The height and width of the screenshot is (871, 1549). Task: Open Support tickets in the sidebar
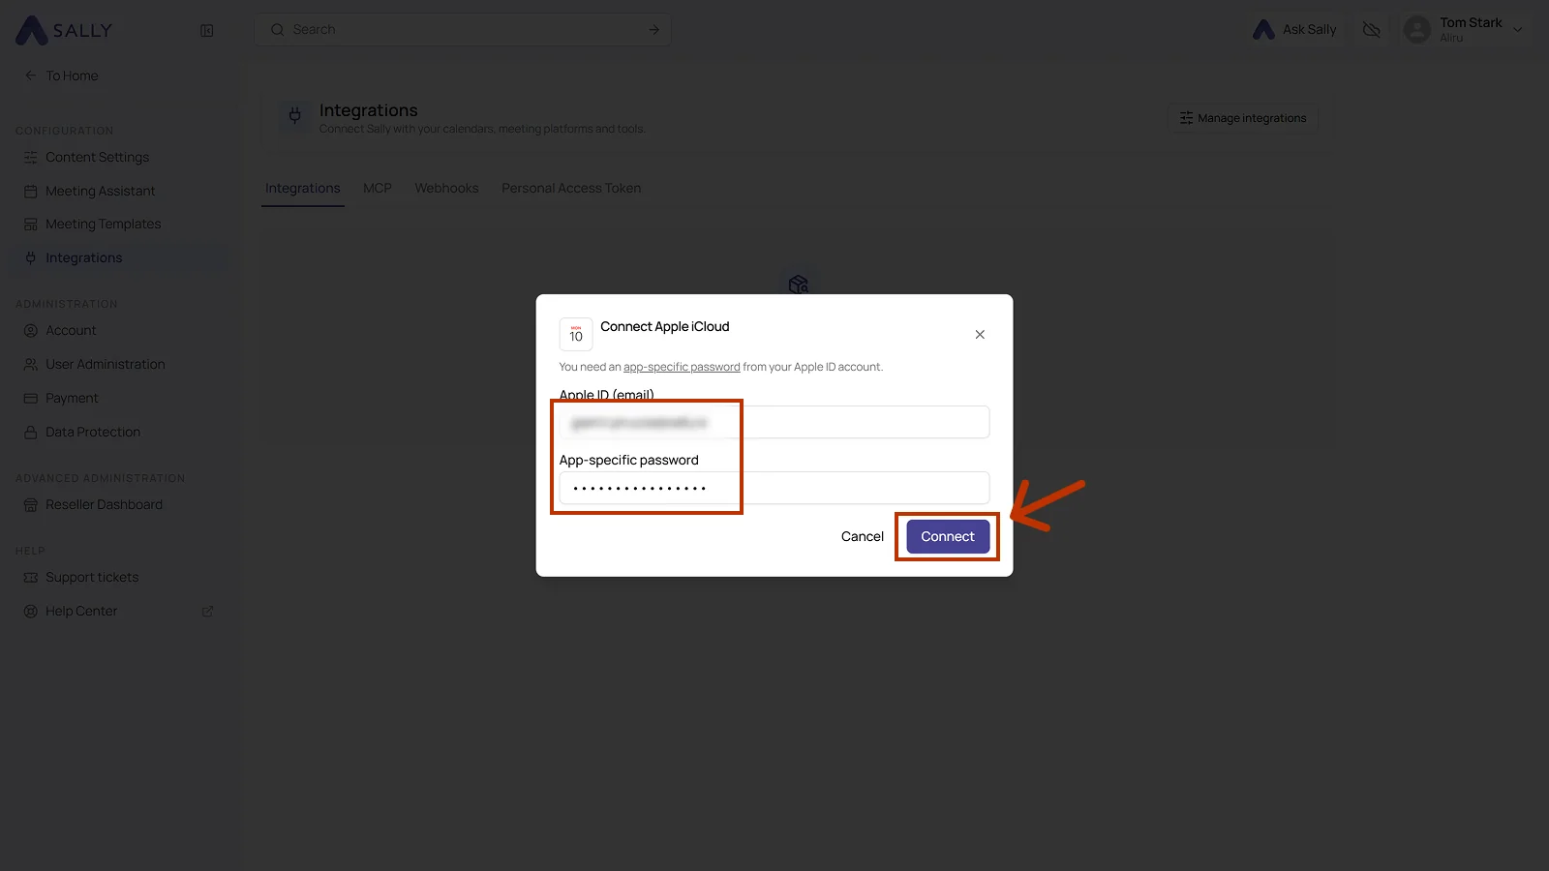point(92,577)
